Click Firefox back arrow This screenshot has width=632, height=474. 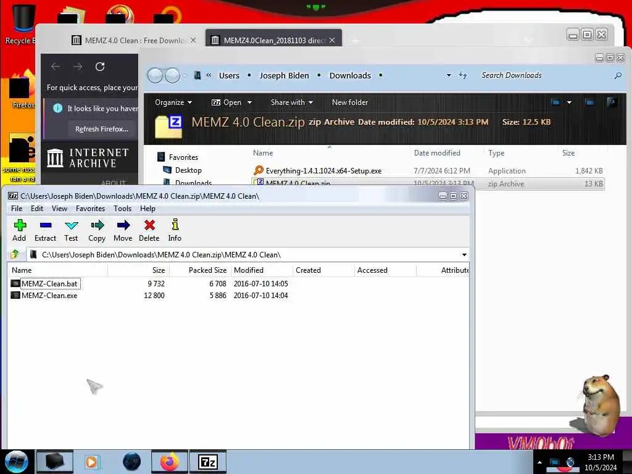(x=56, y=67)
